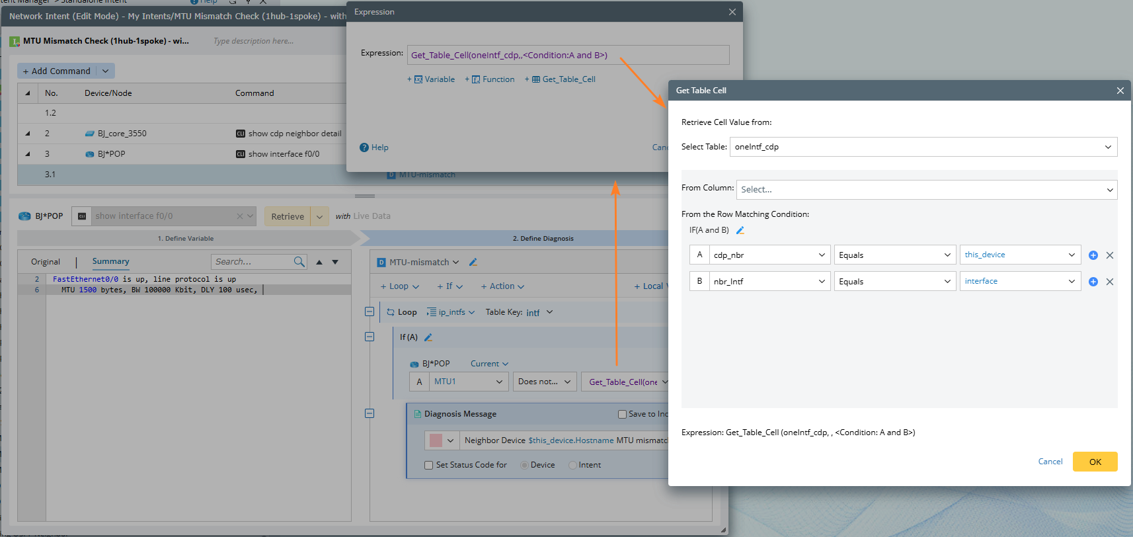This screenshot has width=1133, height=537.
Task: Open the cdp_nbr column dropdown
Action: pyautogui.click(x=769, y=255)
